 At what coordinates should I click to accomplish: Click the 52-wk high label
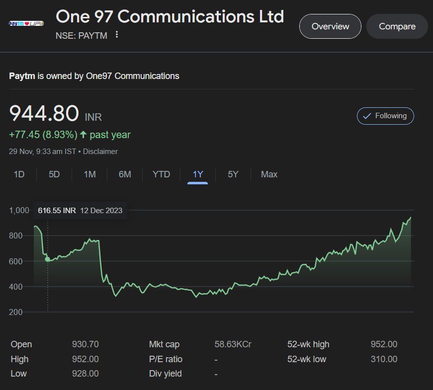tap(308, 344)
